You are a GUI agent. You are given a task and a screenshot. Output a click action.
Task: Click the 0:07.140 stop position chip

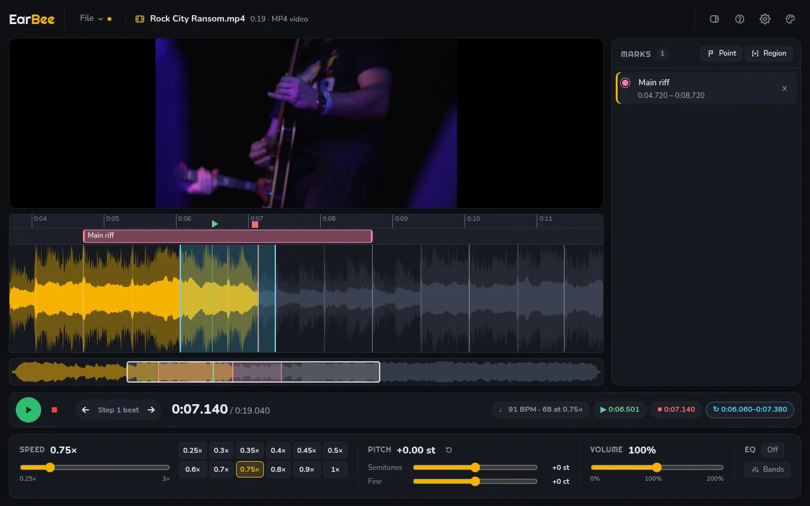click(x=676, y=410)
